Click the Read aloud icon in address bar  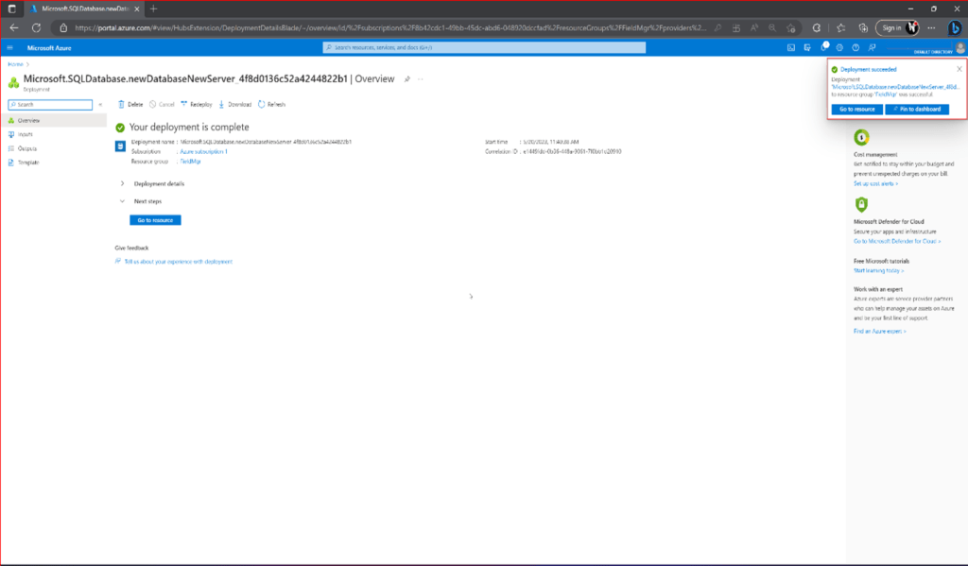pyautogui.click(x=753, y=27)
